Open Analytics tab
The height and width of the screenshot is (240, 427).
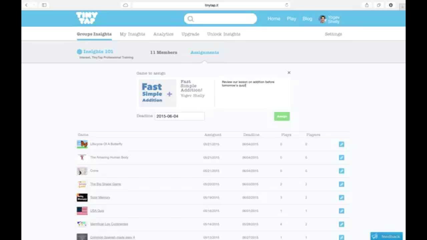163,34
